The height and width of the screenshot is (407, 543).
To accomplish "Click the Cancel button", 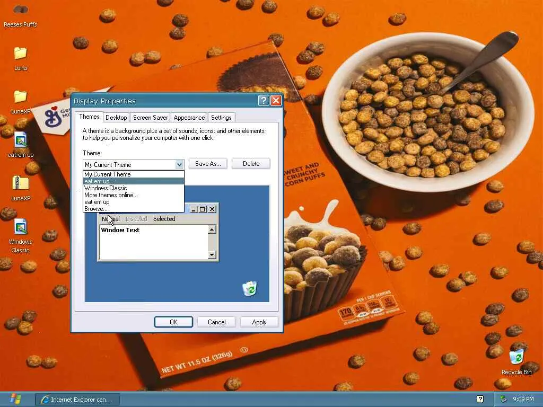I will coord(216,322).
